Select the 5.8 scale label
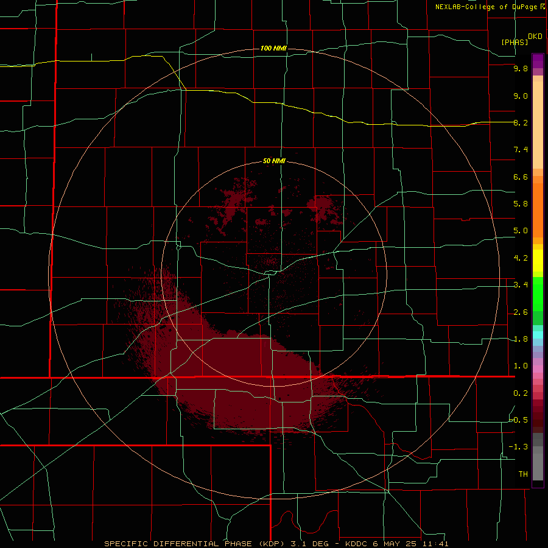The width and height of the screenshot is (548, 548). click(x=521, y=204)
